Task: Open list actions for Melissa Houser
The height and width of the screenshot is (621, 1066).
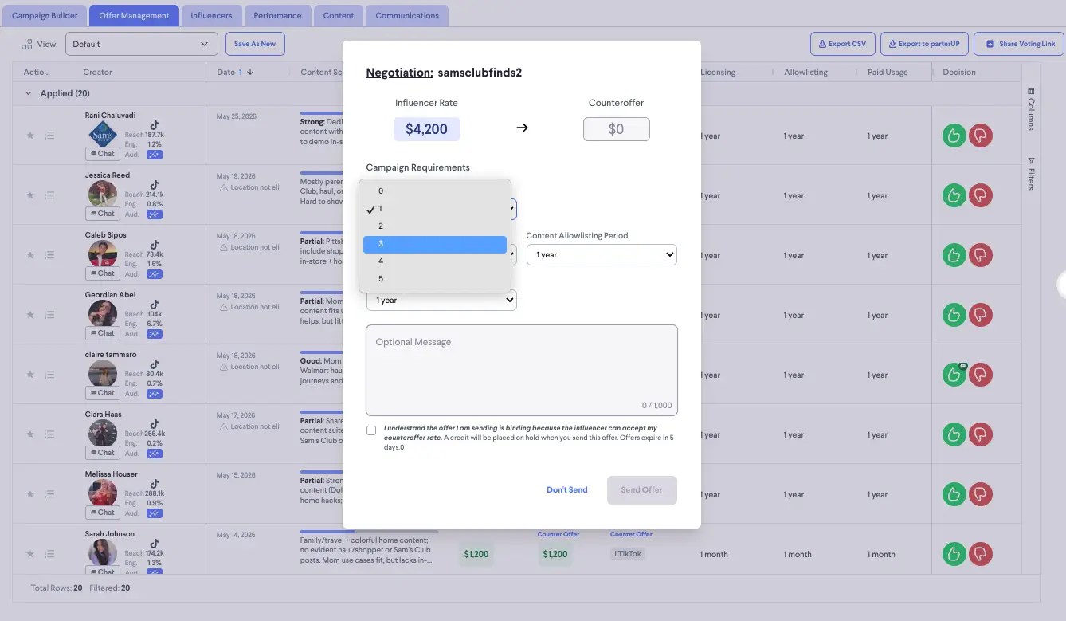Action: tap(49, 494)
